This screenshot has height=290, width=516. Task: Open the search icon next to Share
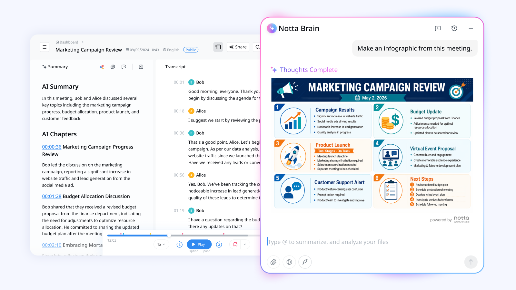coord(257,47)
